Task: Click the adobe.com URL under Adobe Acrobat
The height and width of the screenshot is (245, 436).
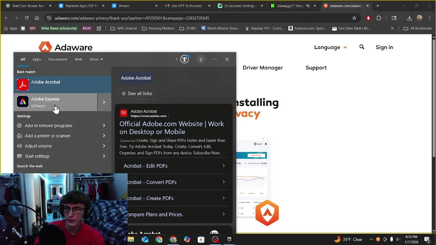Action: [x=149, y=116]
